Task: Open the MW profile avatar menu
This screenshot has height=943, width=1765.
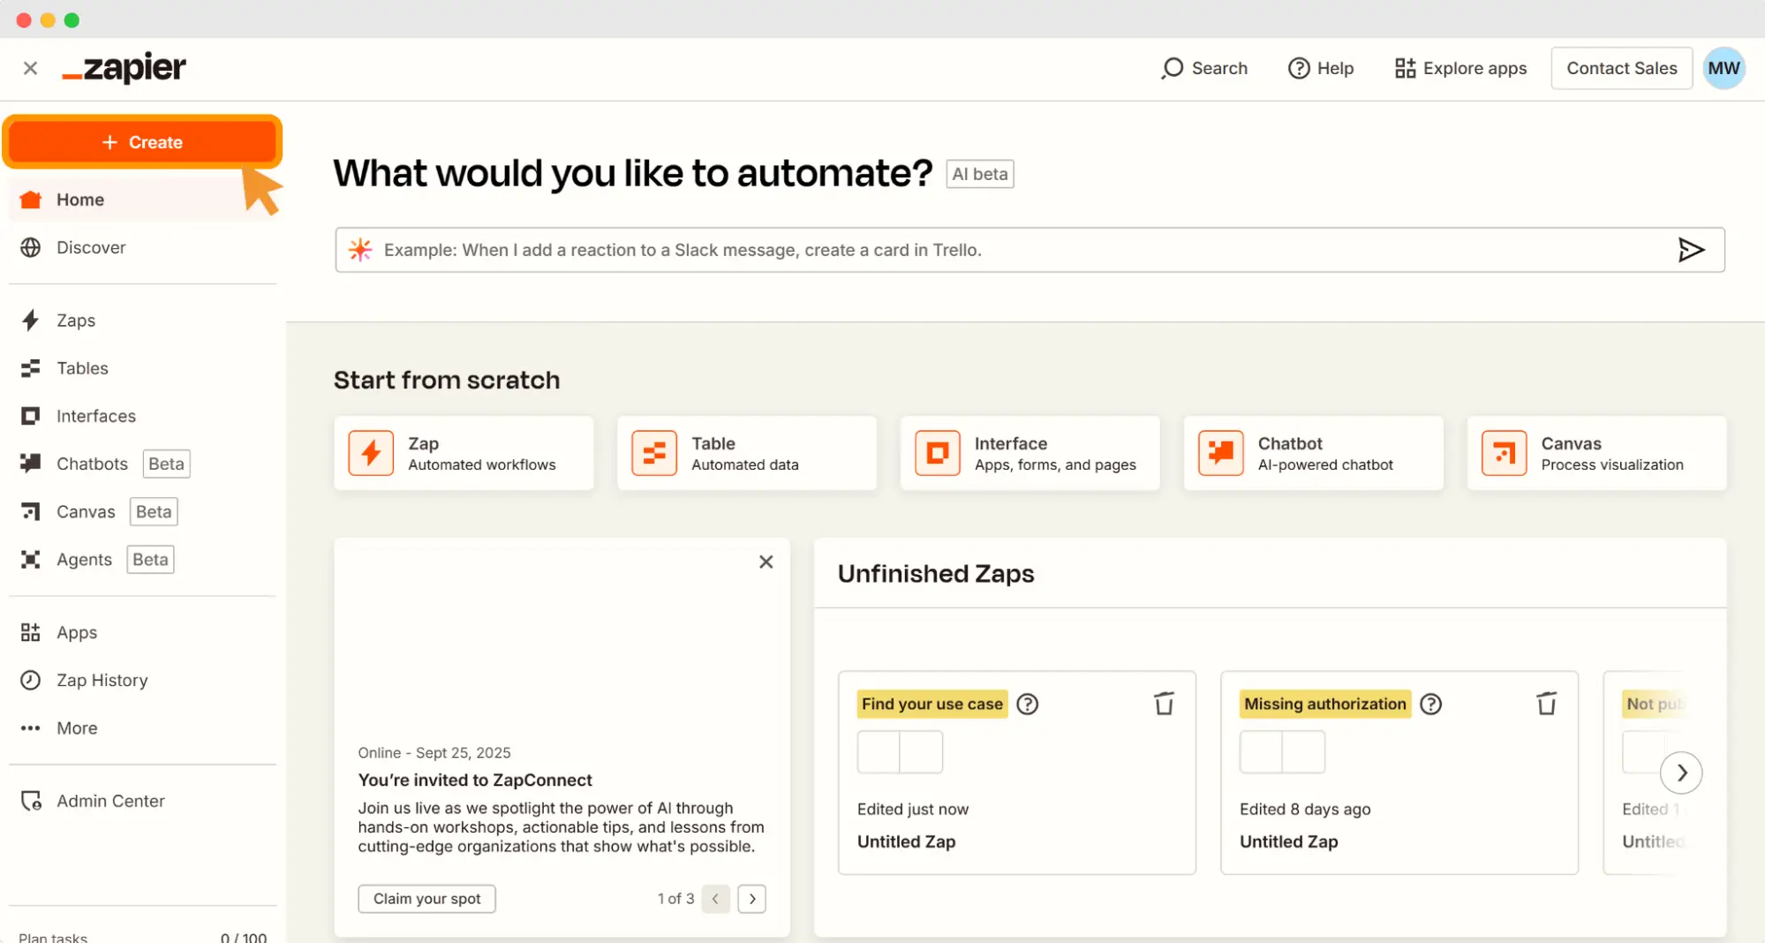Action: click(1724, 68)
